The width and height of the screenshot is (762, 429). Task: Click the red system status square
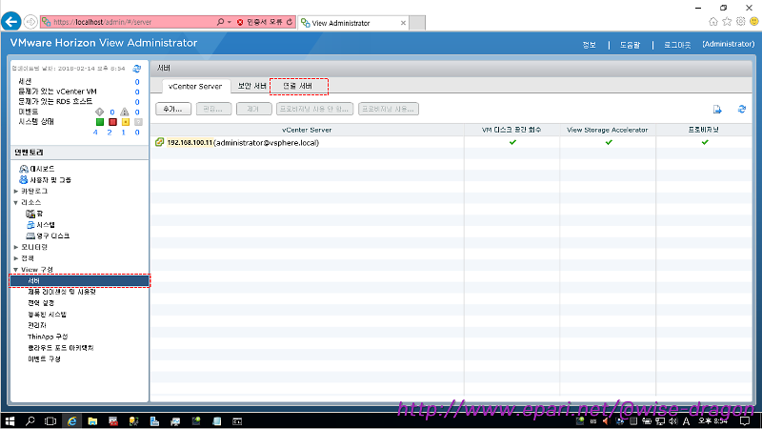(x=112, y=122)
